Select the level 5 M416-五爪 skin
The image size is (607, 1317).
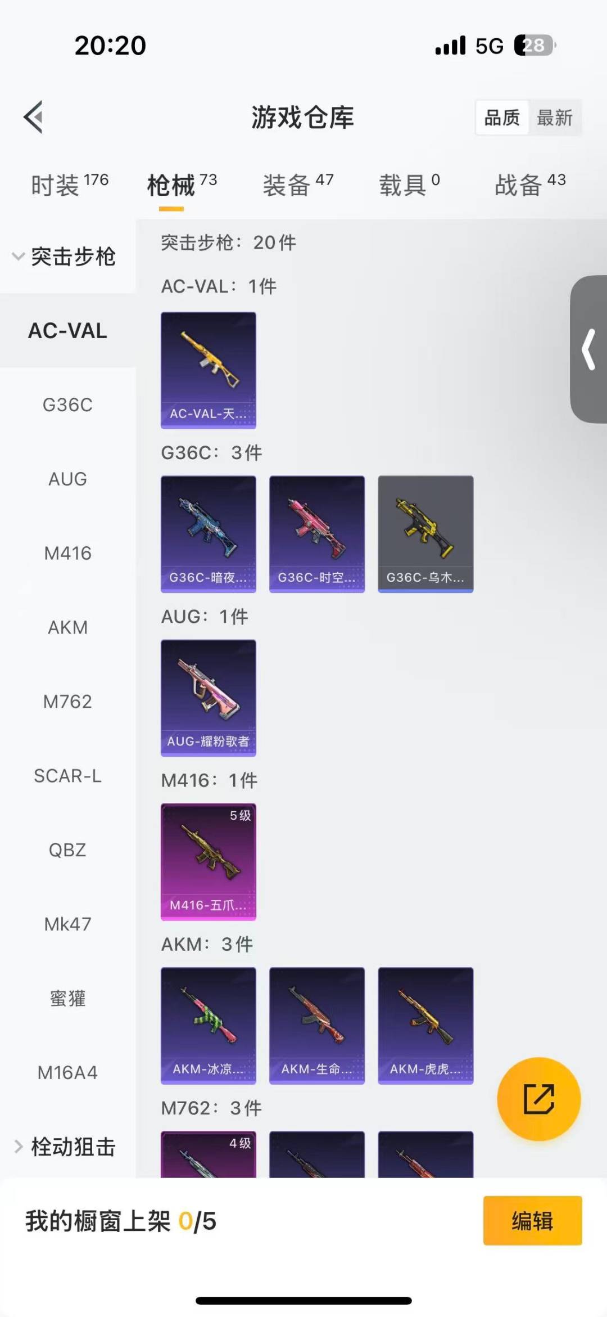209,862
